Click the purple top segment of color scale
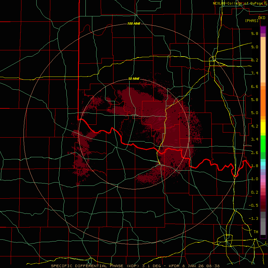The height and width of the screenshot is (268, 268). (263, 30)
